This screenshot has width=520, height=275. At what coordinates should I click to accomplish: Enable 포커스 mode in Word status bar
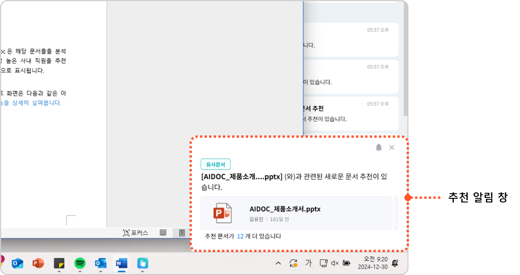click(x=135, y=233)
